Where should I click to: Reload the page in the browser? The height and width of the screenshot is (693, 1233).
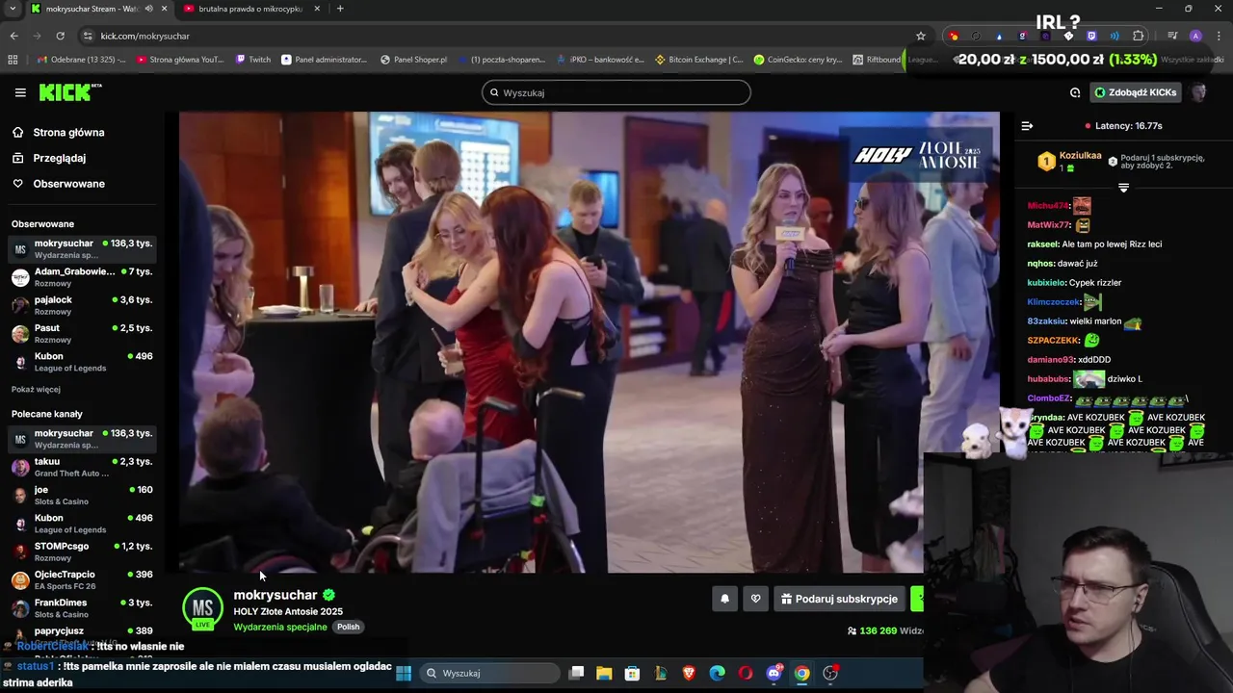click(60, 36)
